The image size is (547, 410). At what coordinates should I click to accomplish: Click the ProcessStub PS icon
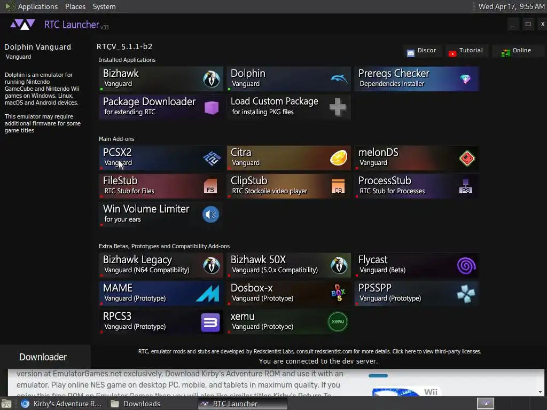point(466,186)
